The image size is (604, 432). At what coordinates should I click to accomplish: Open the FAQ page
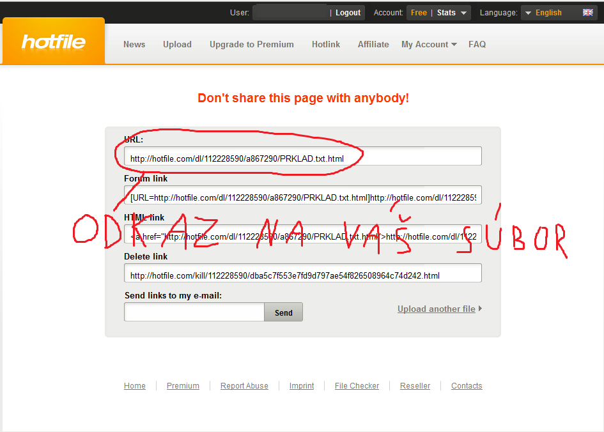(x=477, y=45)
